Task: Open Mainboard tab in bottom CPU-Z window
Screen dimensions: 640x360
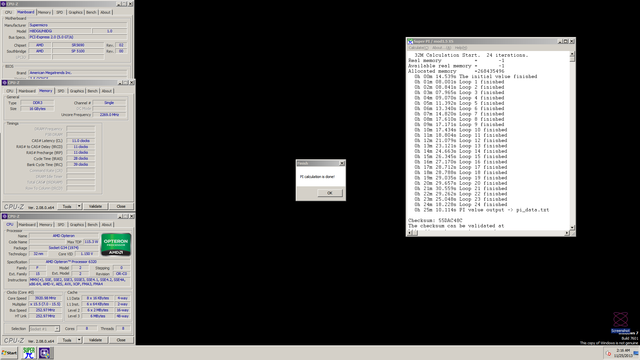Action: tap(27, 225)
